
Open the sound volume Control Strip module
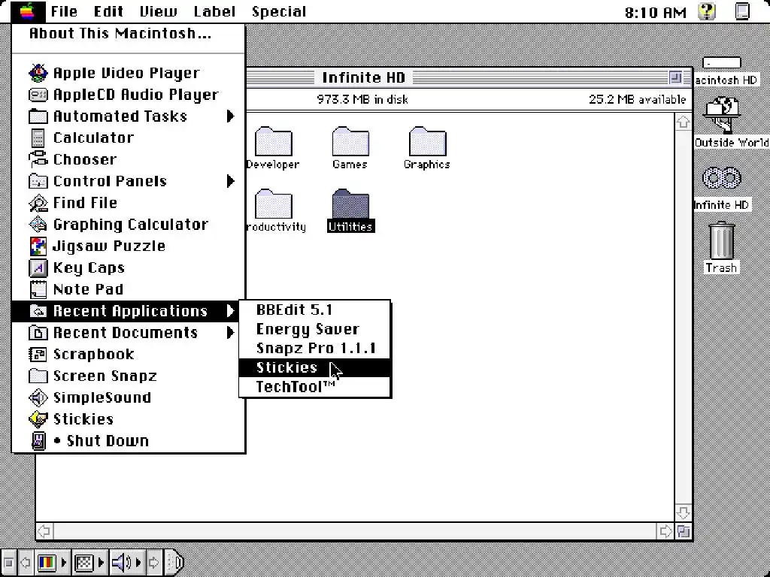[126, 562]
